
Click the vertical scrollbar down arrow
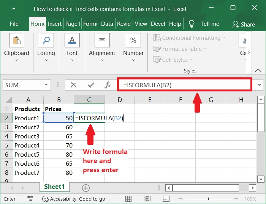(x=261, y=179)
